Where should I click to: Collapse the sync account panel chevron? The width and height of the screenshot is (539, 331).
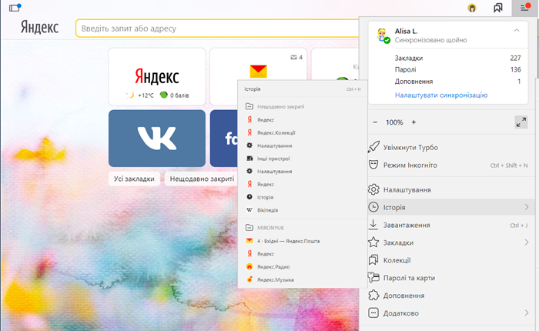click(x=517, y=30)
